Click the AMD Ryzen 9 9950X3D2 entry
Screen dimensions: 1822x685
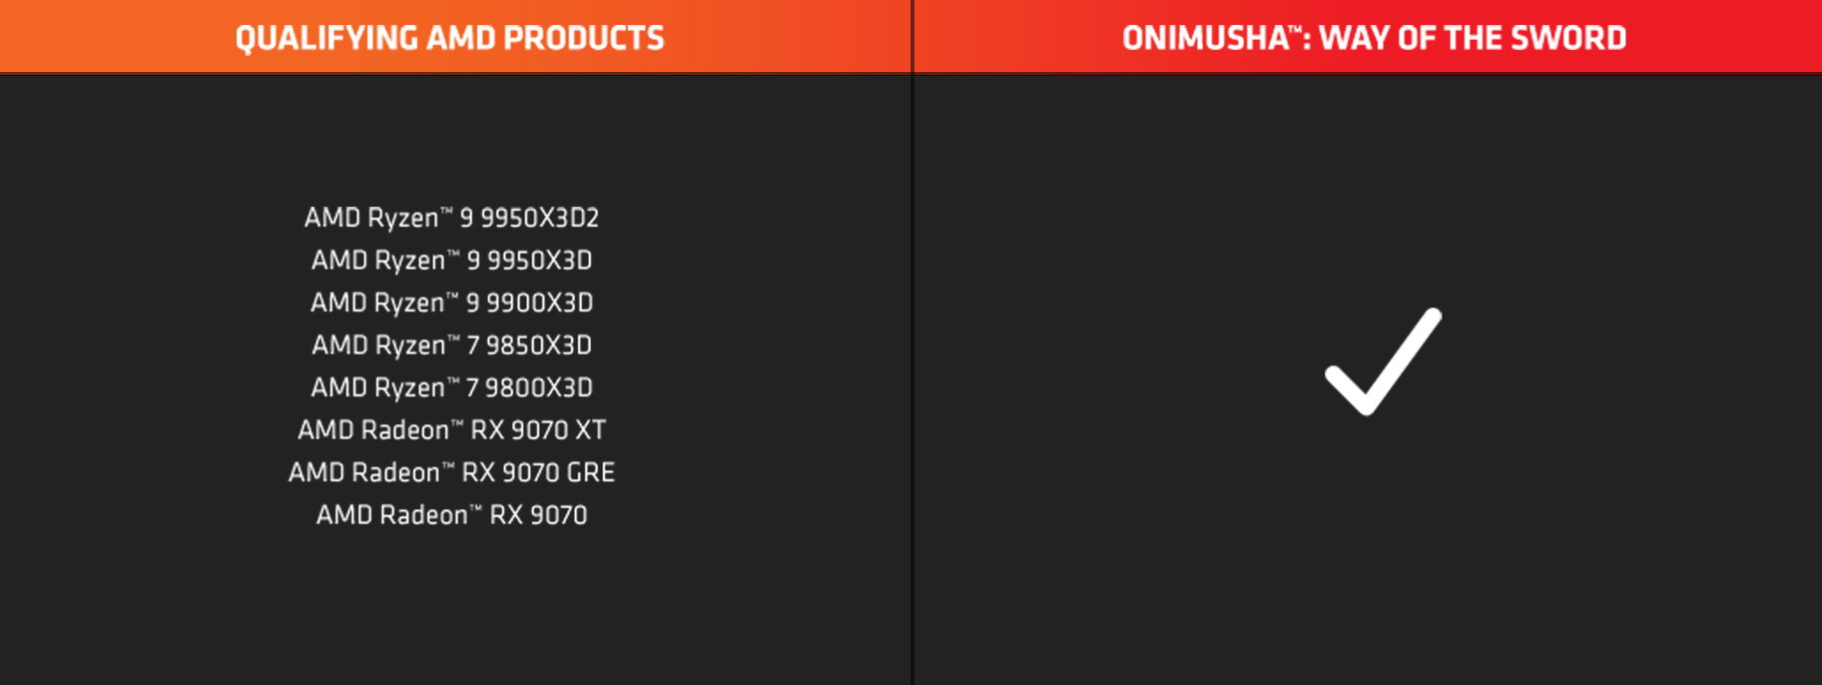pyautogui.click(x=451, y=218)
